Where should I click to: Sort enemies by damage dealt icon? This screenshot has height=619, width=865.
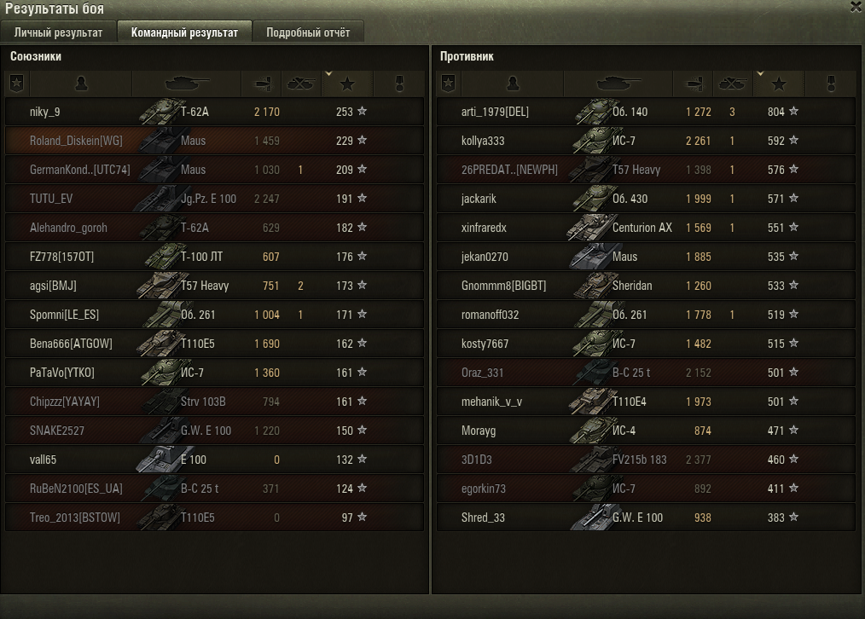694,84
